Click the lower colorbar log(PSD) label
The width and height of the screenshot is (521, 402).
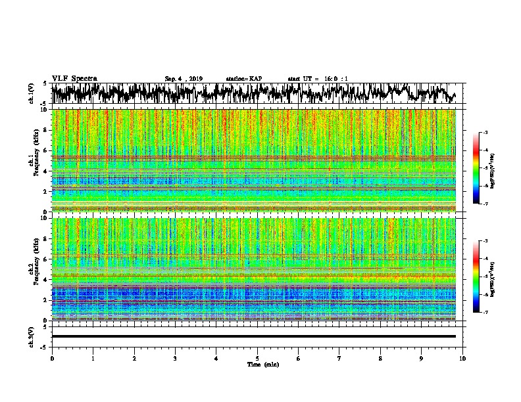coord(493,279)
